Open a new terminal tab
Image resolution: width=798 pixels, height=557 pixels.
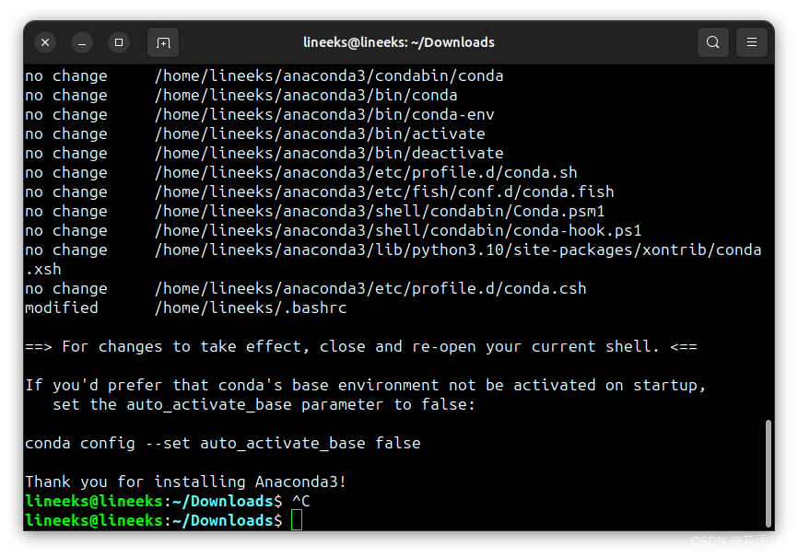162,42
